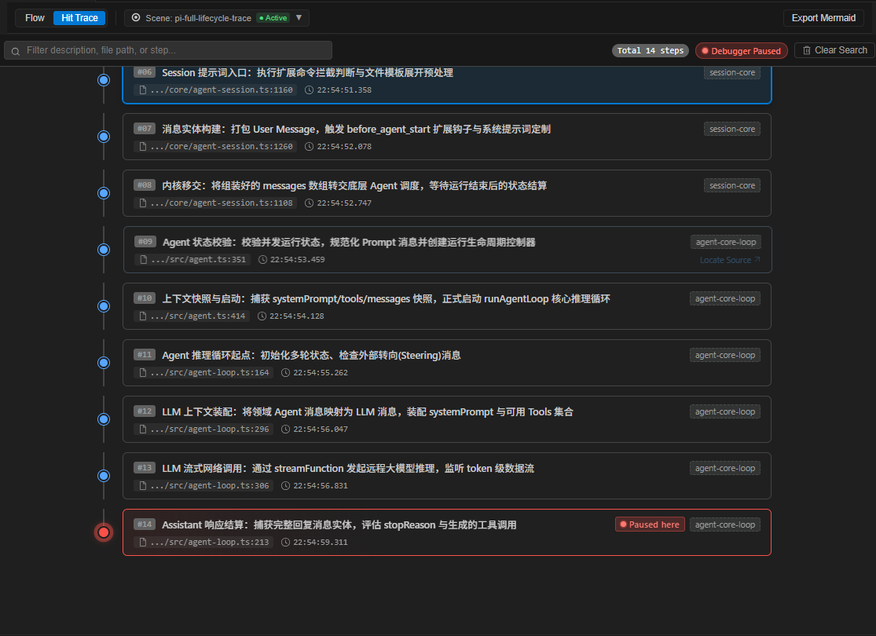Image resolution: width=876 pixels, height=636 pixels.
Task: Click the green Active status badge
Action: coord(273,18)
